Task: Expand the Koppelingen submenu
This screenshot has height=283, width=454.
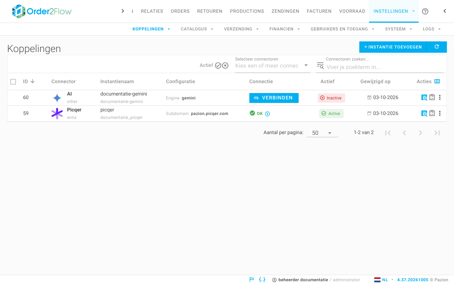Action: click(x=151, y=29)
